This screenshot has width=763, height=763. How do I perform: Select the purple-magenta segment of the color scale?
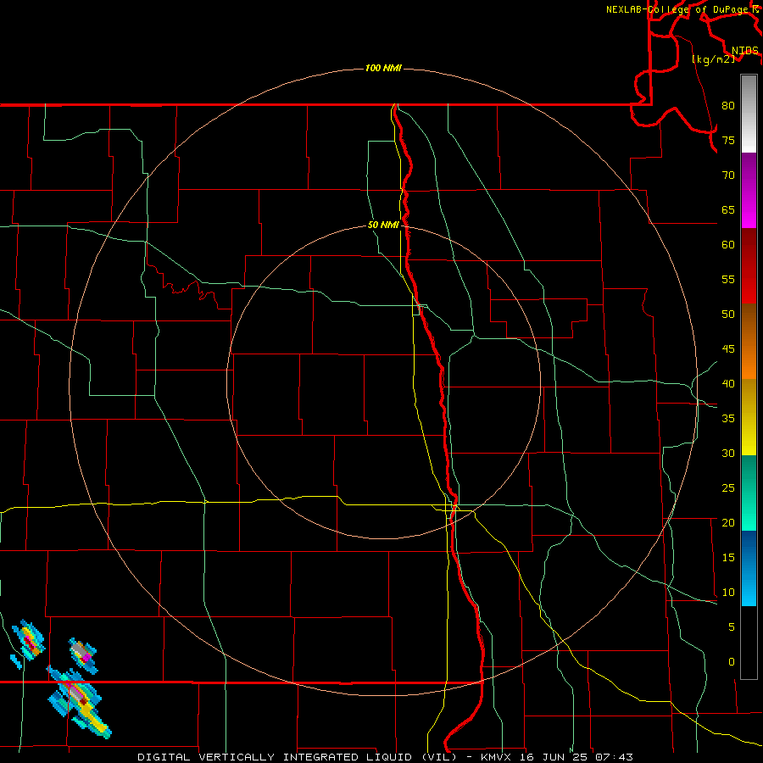coord(749,190)
